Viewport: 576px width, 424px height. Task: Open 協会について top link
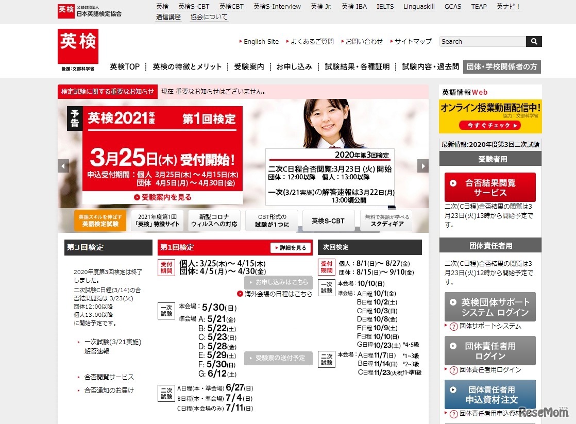209,17
